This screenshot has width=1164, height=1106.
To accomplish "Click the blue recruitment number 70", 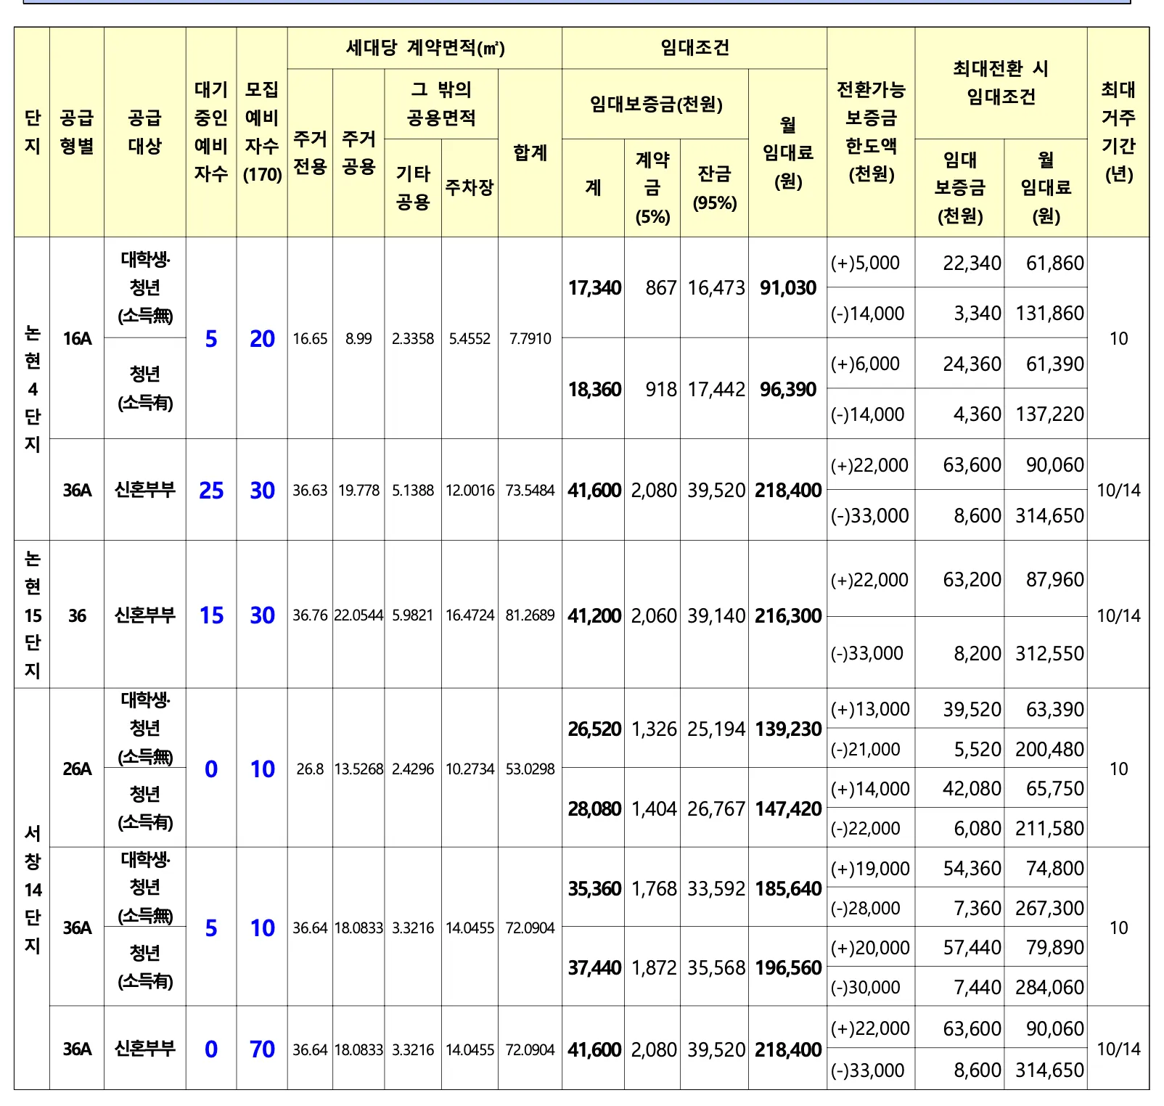I will coord(262,1049).
